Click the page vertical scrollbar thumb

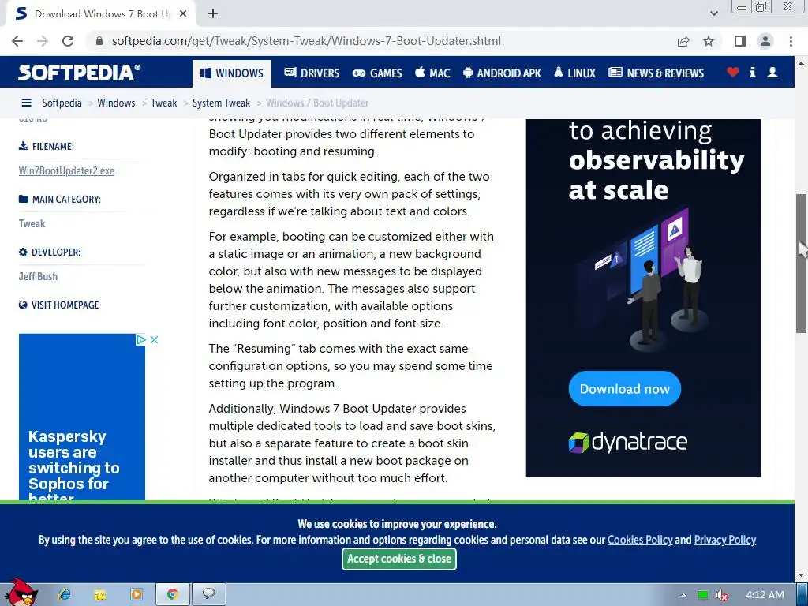pos(802,264)
